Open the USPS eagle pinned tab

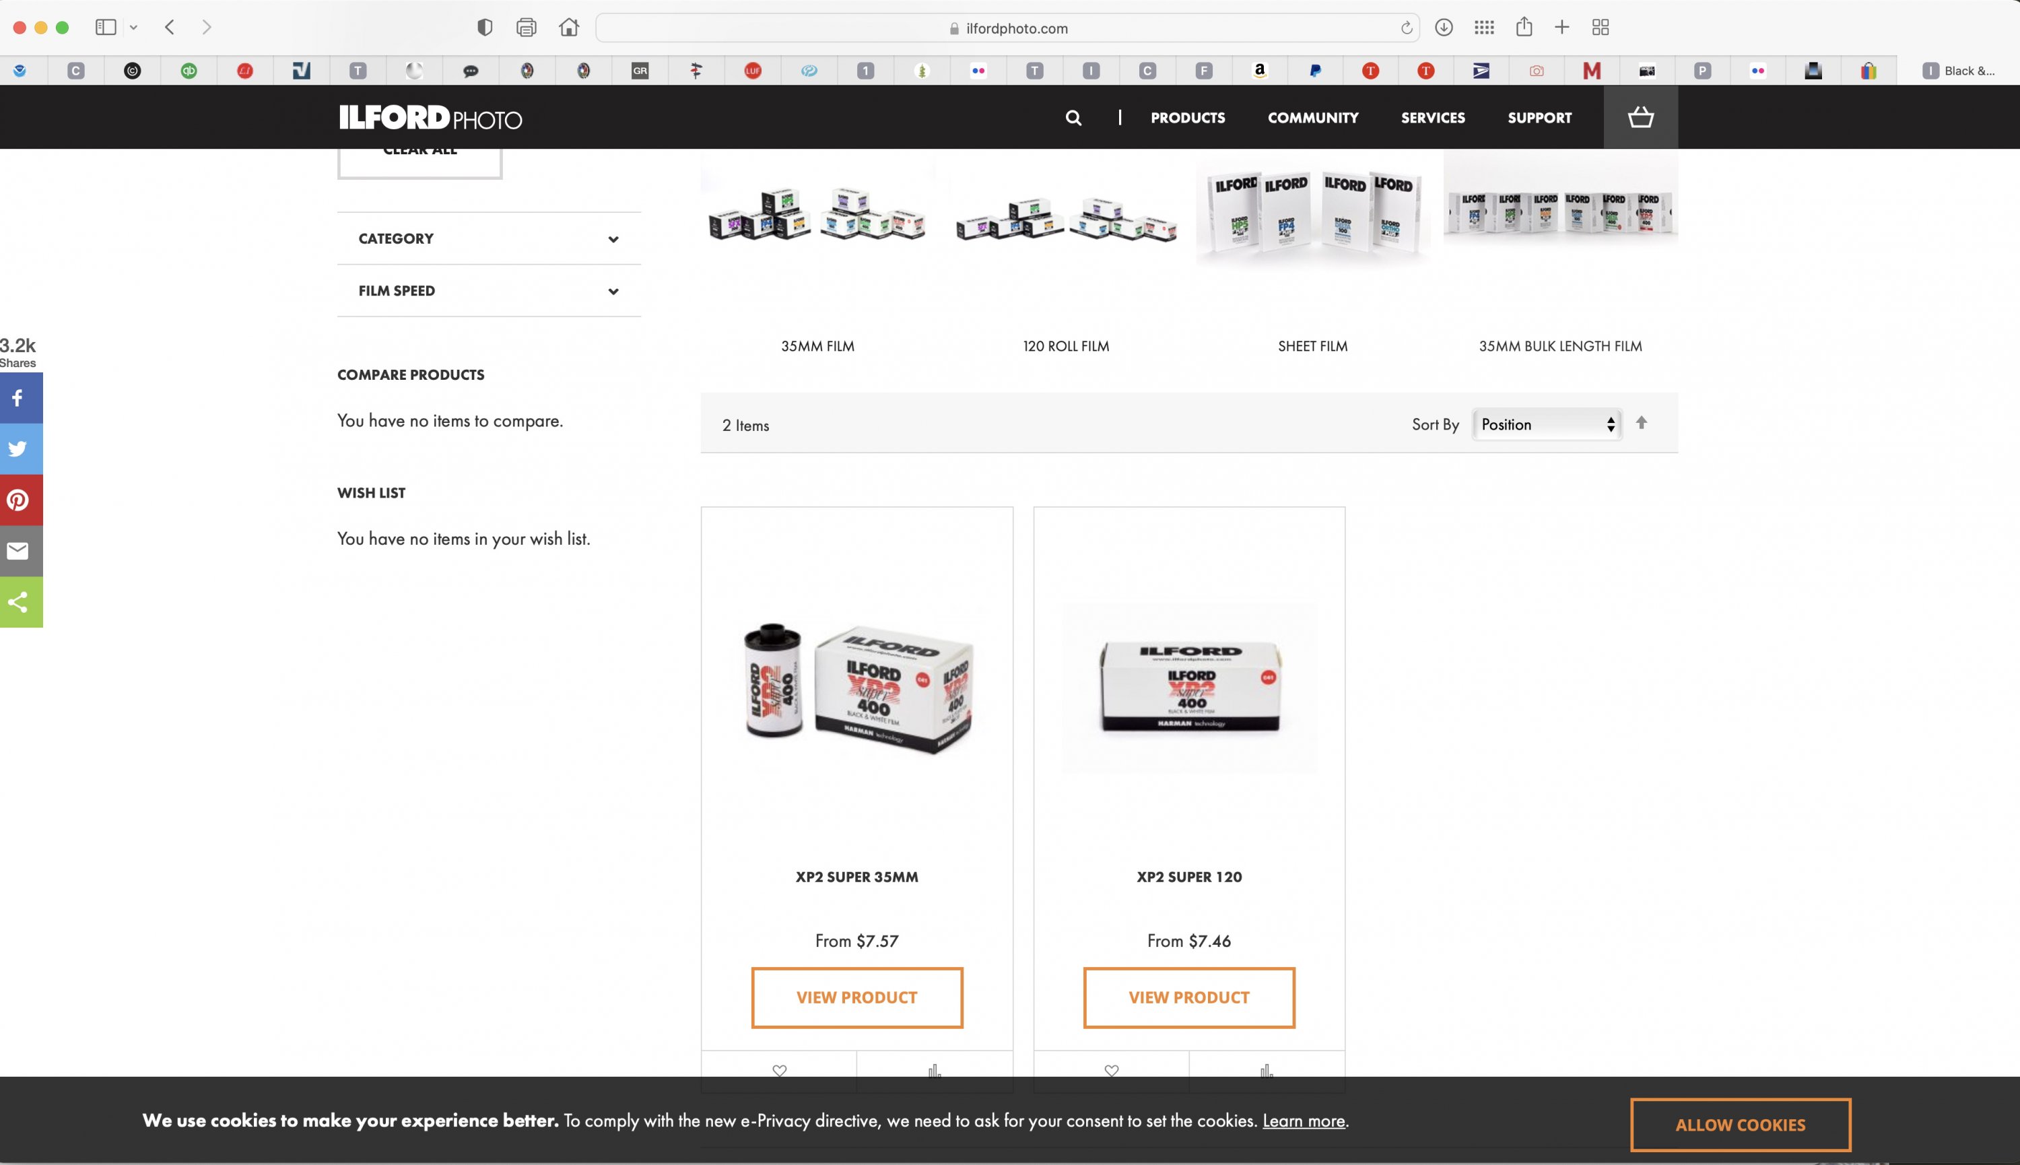pyautogui.click(x=1481, y=71)
